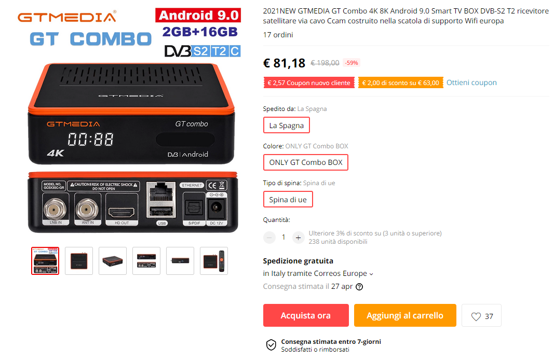Viewport: 554px width, 362px height.
Task: View the fifth thumbnail showing side profile
Action: coord(180,261)
